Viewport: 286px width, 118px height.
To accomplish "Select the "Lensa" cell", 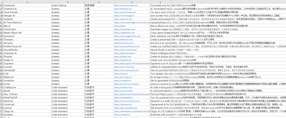I will pyautogui.click(x=27, y=84).
